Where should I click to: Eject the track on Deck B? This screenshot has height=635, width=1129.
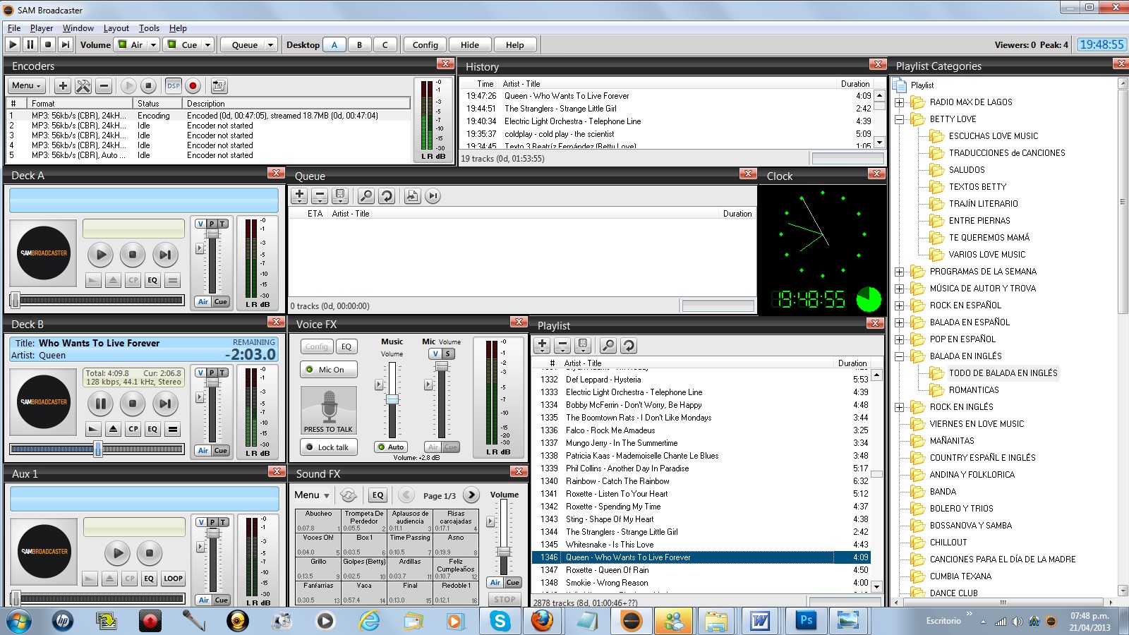[113, 428]
